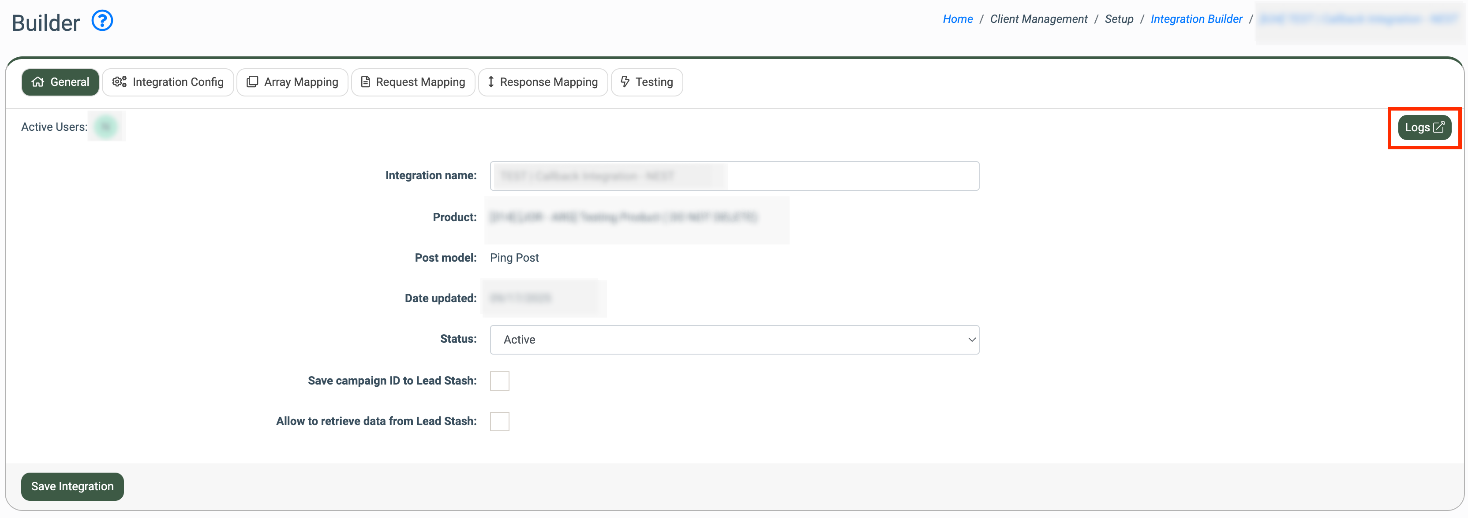
Task: Switch to the Testing tab
Action: (647, 82)
